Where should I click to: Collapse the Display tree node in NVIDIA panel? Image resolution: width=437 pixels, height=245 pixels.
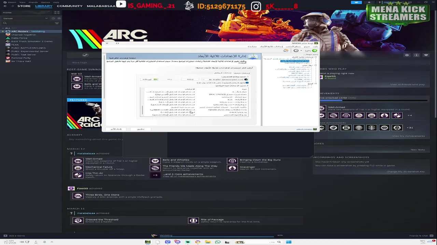[316, 65]
